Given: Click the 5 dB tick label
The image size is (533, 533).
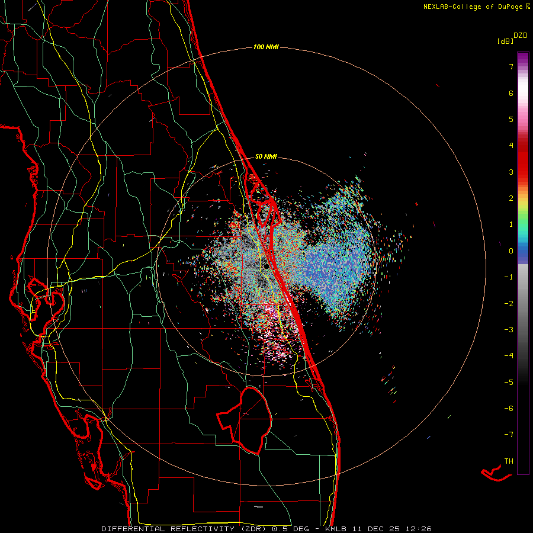Looking at the screenshot, I should [x=511, y=119].
